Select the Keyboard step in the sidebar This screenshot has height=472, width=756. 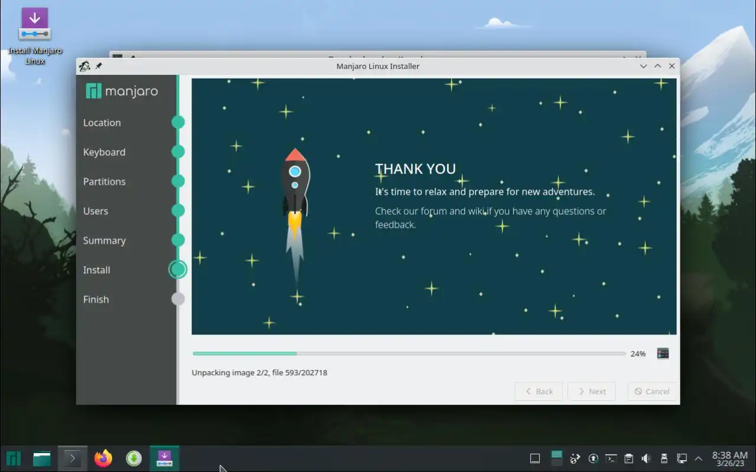tap(104, 152)
